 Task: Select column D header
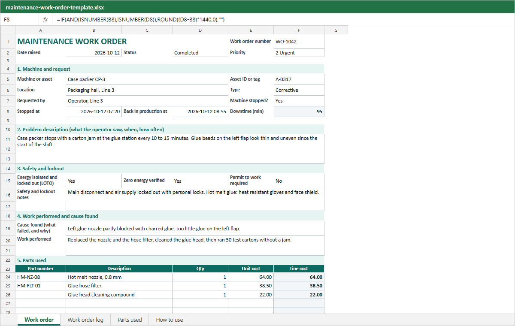point(200,30)
